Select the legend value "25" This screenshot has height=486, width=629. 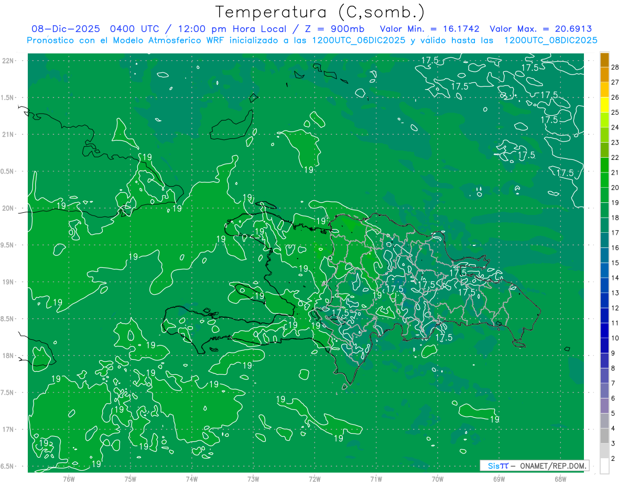click(x=615, y=112)
